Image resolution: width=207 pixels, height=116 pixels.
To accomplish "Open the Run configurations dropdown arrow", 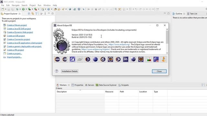I will pyautogui.click(x=26, y=9).
